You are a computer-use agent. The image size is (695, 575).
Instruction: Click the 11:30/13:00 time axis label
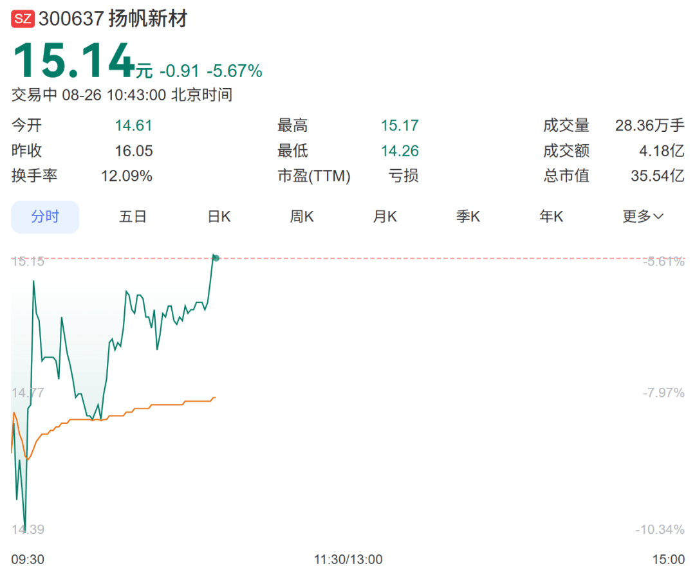tap(348, 559)
